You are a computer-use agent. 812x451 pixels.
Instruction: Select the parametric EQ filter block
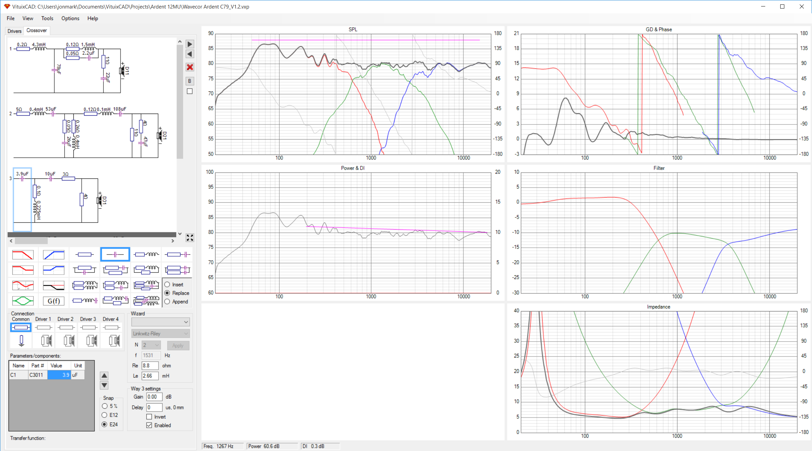coord(23,285)
